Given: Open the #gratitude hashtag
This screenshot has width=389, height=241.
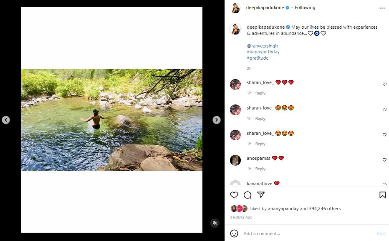Looking at the screenshot, I should [258, 58].
